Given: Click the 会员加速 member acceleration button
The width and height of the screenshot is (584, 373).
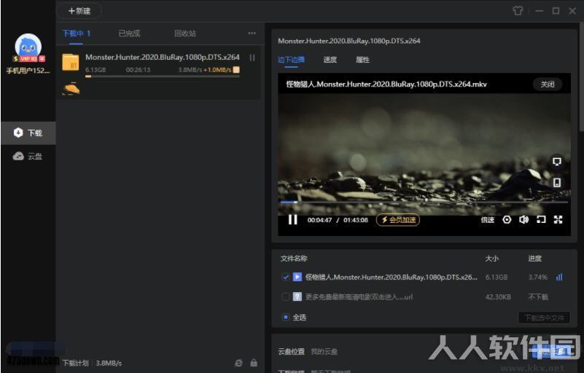Looking at the screenshot, I should coord(398,219).
